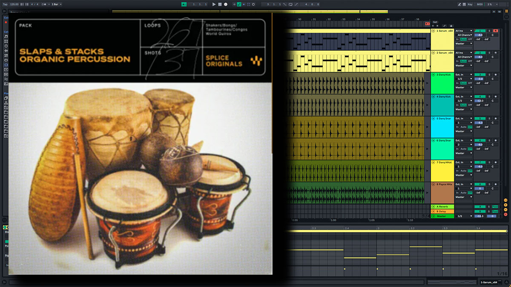Screen dimensions: 511x287
Task: Open track 4 input channel 1/2 dropdown
Action: tap(464, 101)
